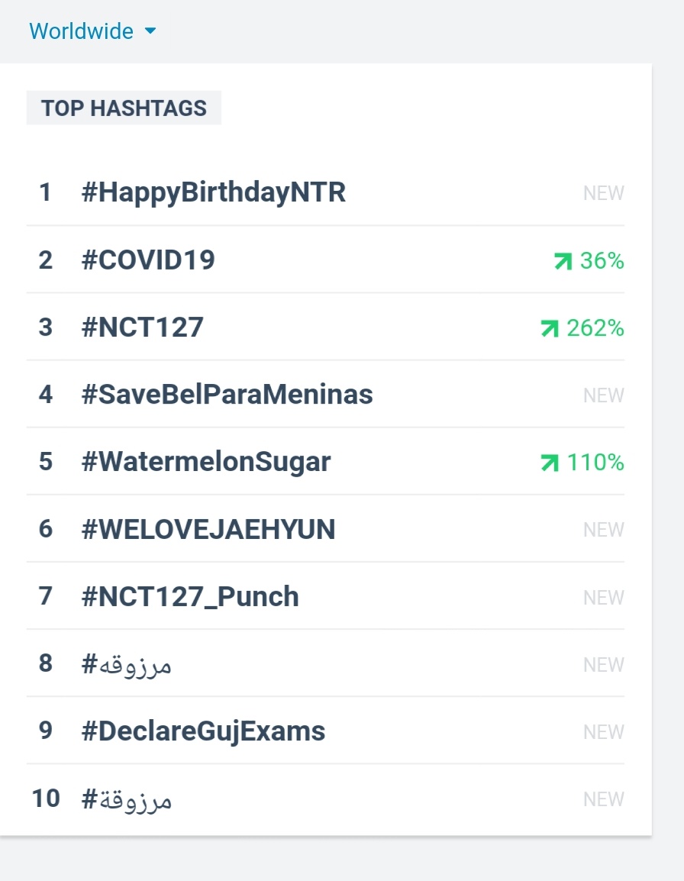Click the NEW badge on #DeclareGujExams row
This screenshot has height=881, width=684.
point(604,732)
